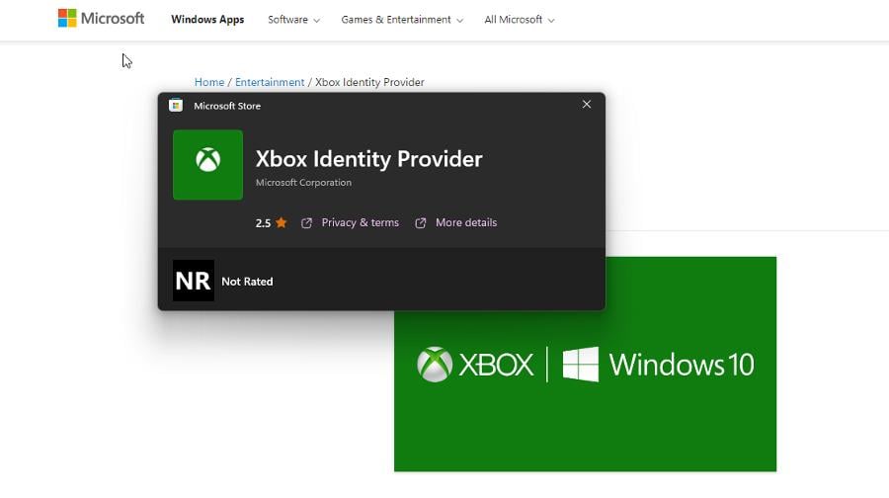Open the Entertainment breadcrumb link

[x=270, y=82]
